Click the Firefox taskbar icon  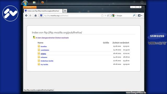[43, 2]
